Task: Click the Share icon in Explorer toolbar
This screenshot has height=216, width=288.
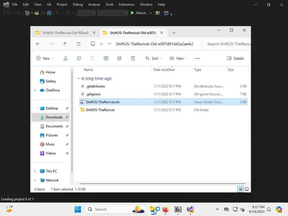Action: 119,58
